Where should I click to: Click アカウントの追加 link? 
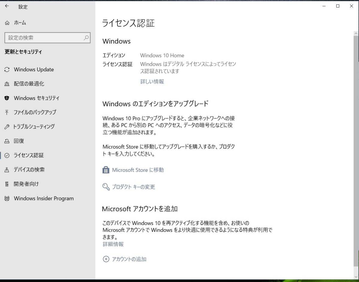129,259
